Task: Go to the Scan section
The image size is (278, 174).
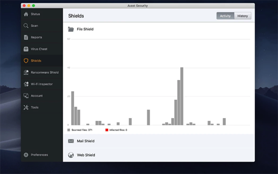Action: [x=42, y=25]
